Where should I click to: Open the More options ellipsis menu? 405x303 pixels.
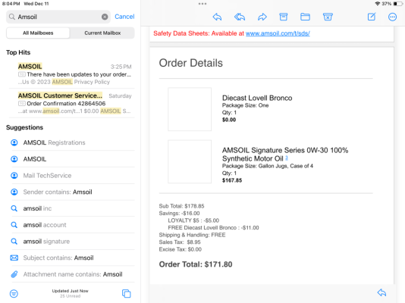392,17
